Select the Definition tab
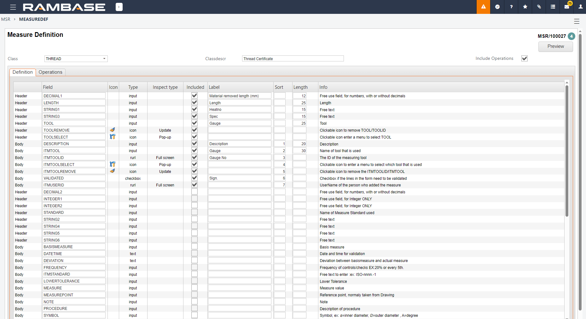The width and height of the screenshot is (586, 319). coord(22,72)
